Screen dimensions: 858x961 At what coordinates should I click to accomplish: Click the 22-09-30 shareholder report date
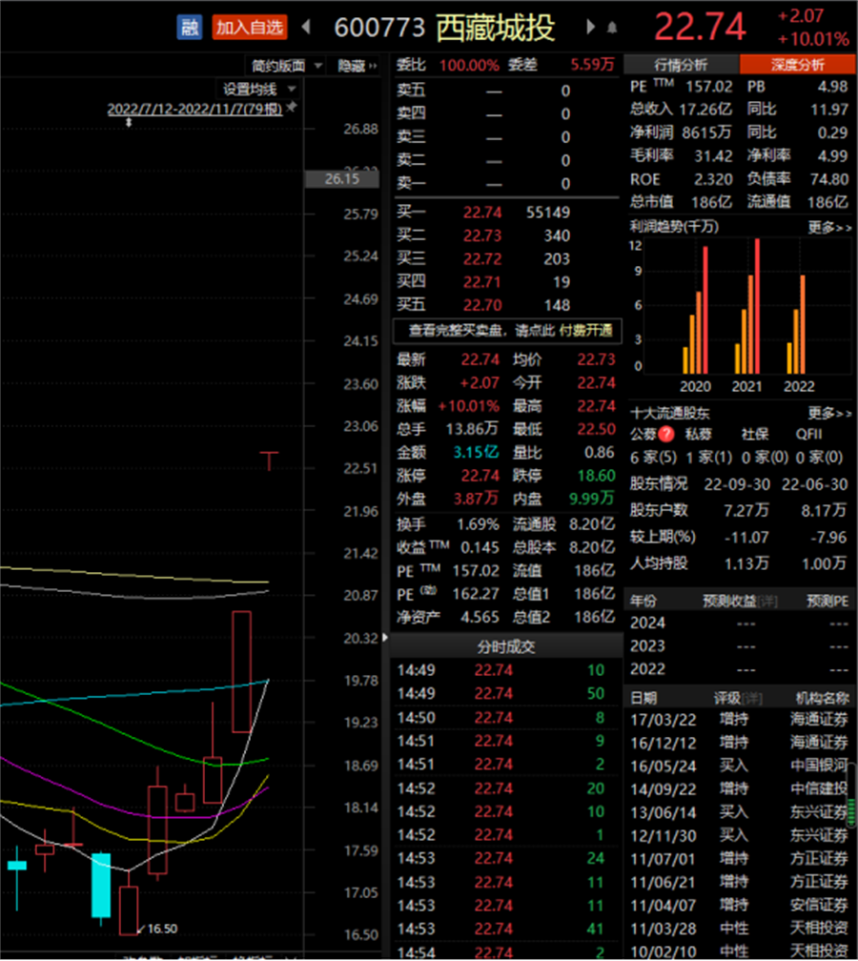click(737, 484)
